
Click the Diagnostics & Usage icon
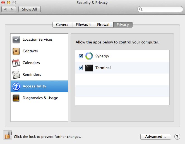tap(16, 98)
